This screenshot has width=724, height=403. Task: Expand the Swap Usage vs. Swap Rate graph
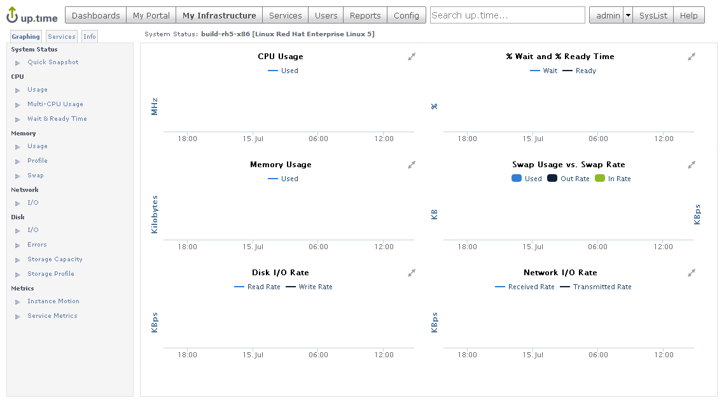click(692, 165)
